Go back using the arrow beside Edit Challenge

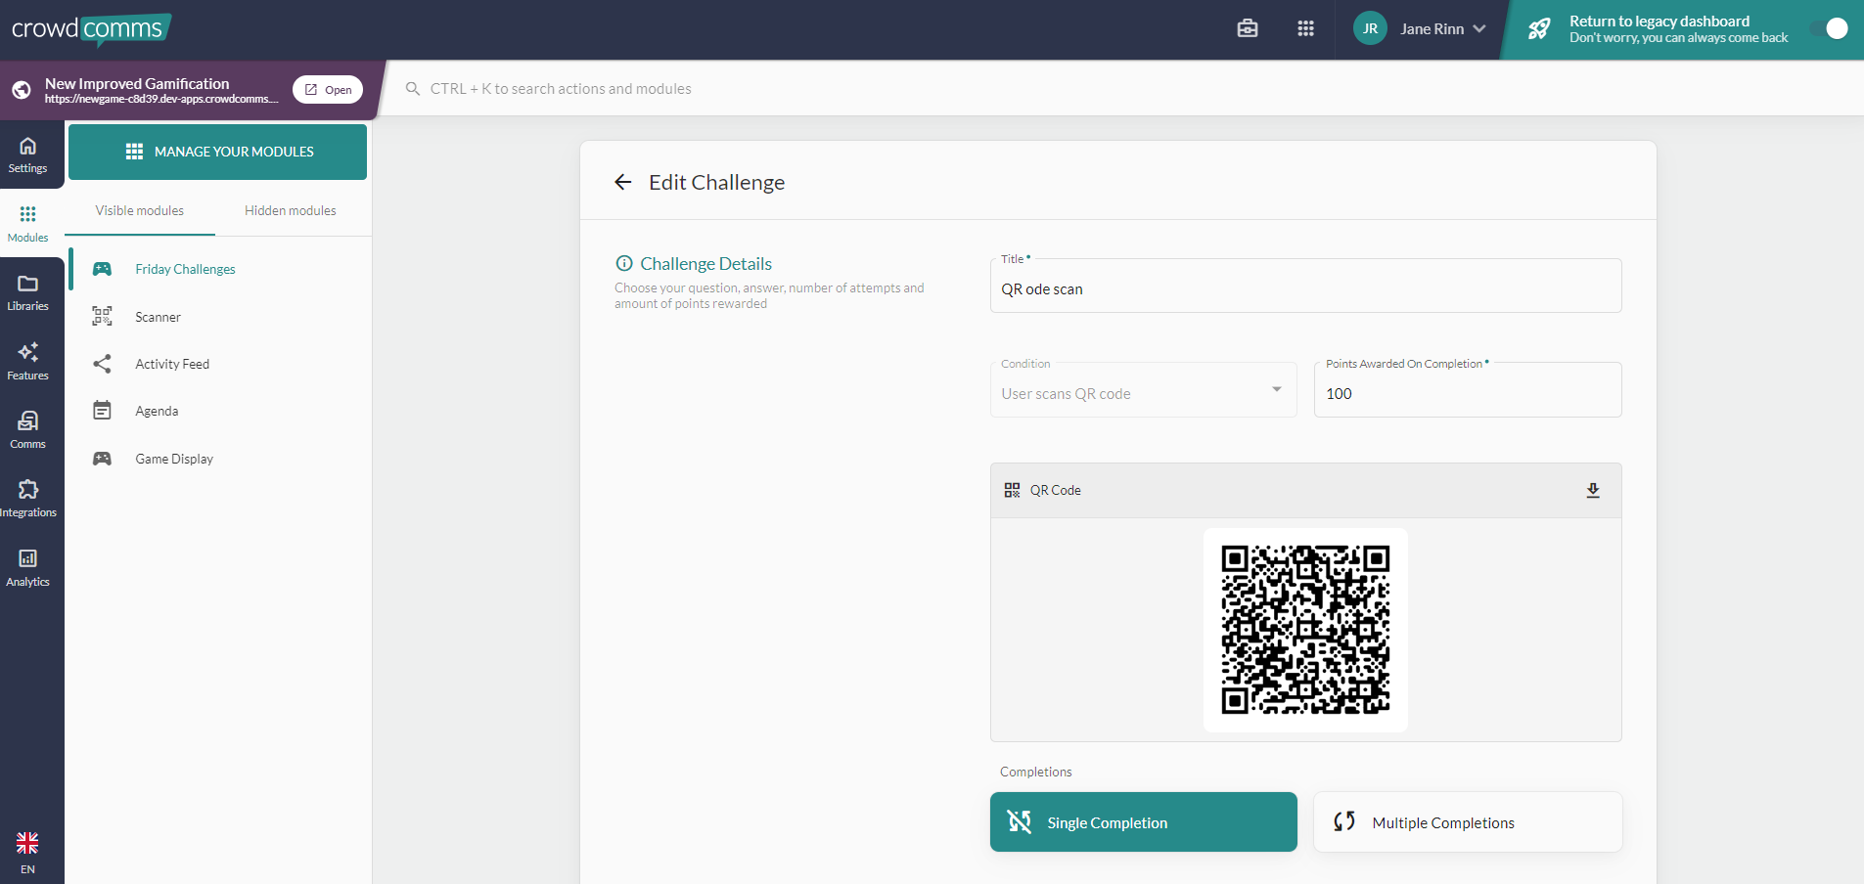click(623, 183)
